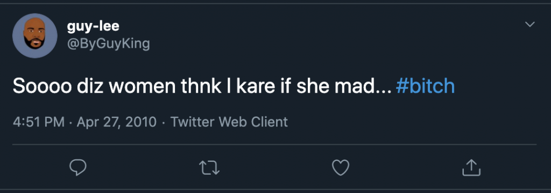Click the word 'Twitter' in source label
The width and height of the screenshot is (551, 193).
193,122
